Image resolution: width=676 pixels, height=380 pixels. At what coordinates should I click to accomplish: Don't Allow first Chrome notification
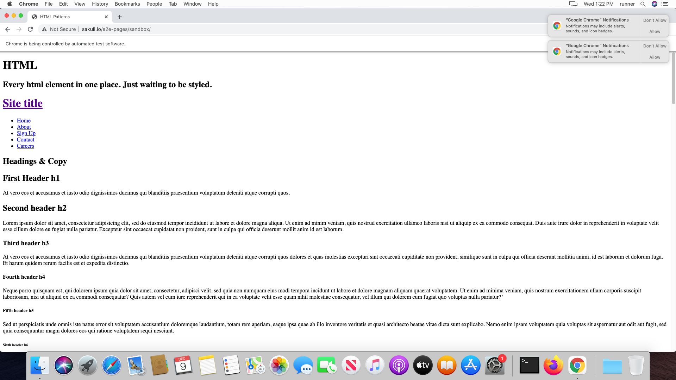(x=655, y=19)
